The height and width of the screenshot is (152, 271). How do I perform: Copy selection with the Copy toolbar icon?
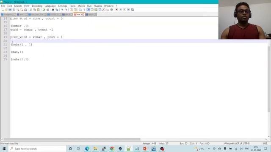click(x=35, y=10)
